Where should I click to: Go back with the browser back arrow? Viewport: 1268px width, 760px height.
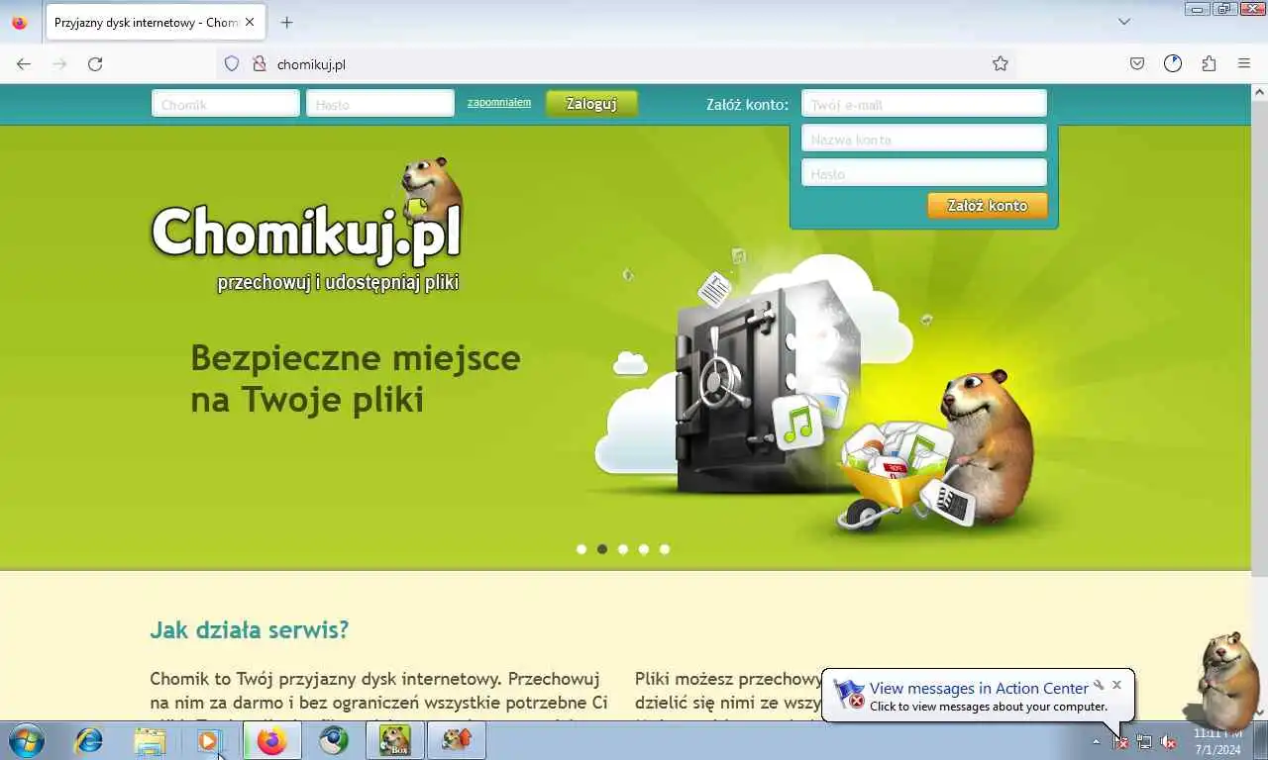pyautogui.click(x=24, y=64)
